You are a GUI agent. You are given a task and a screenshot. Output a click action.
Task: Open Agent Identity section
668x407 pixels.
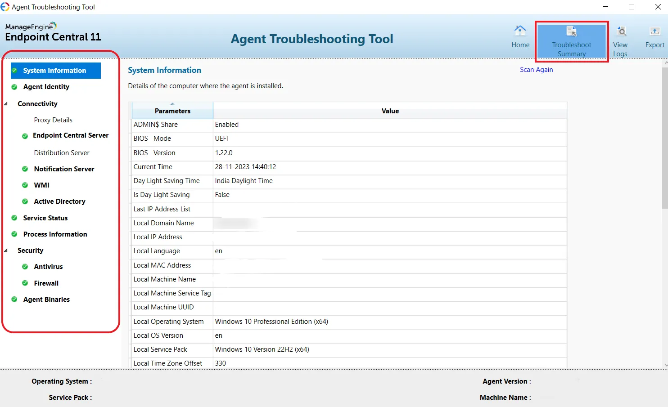tap(46, 87)
